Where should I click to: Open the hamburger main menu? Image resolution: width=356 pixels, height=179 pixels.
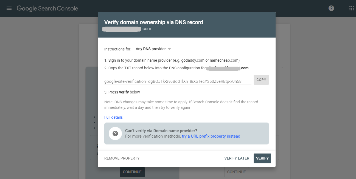pos(9,8)
